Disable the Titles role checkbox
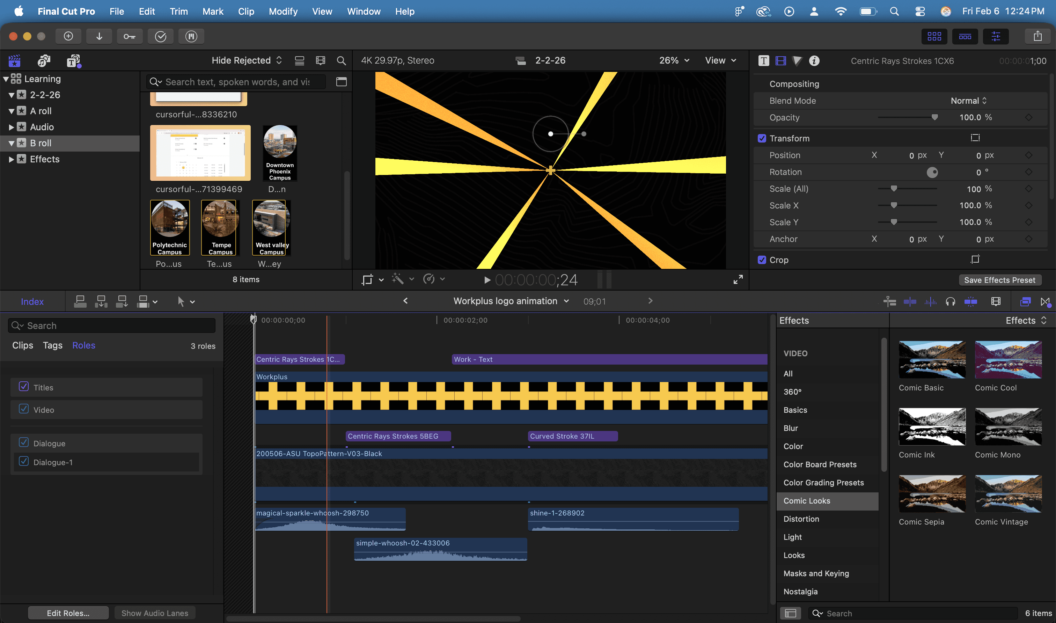 24,387
